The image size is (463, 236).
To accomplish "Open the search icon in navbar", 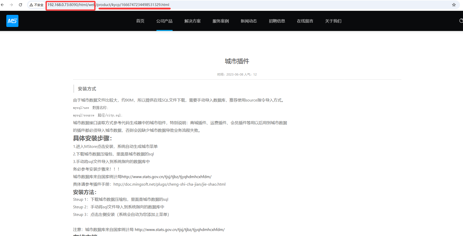I will click(461, 21).
